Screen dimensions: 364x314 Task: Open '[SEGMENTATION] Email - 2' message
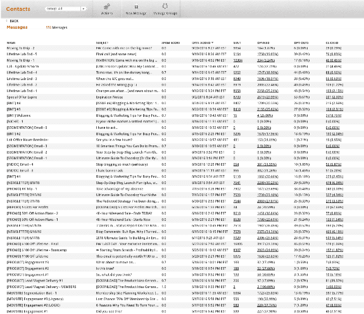point(27,152)
